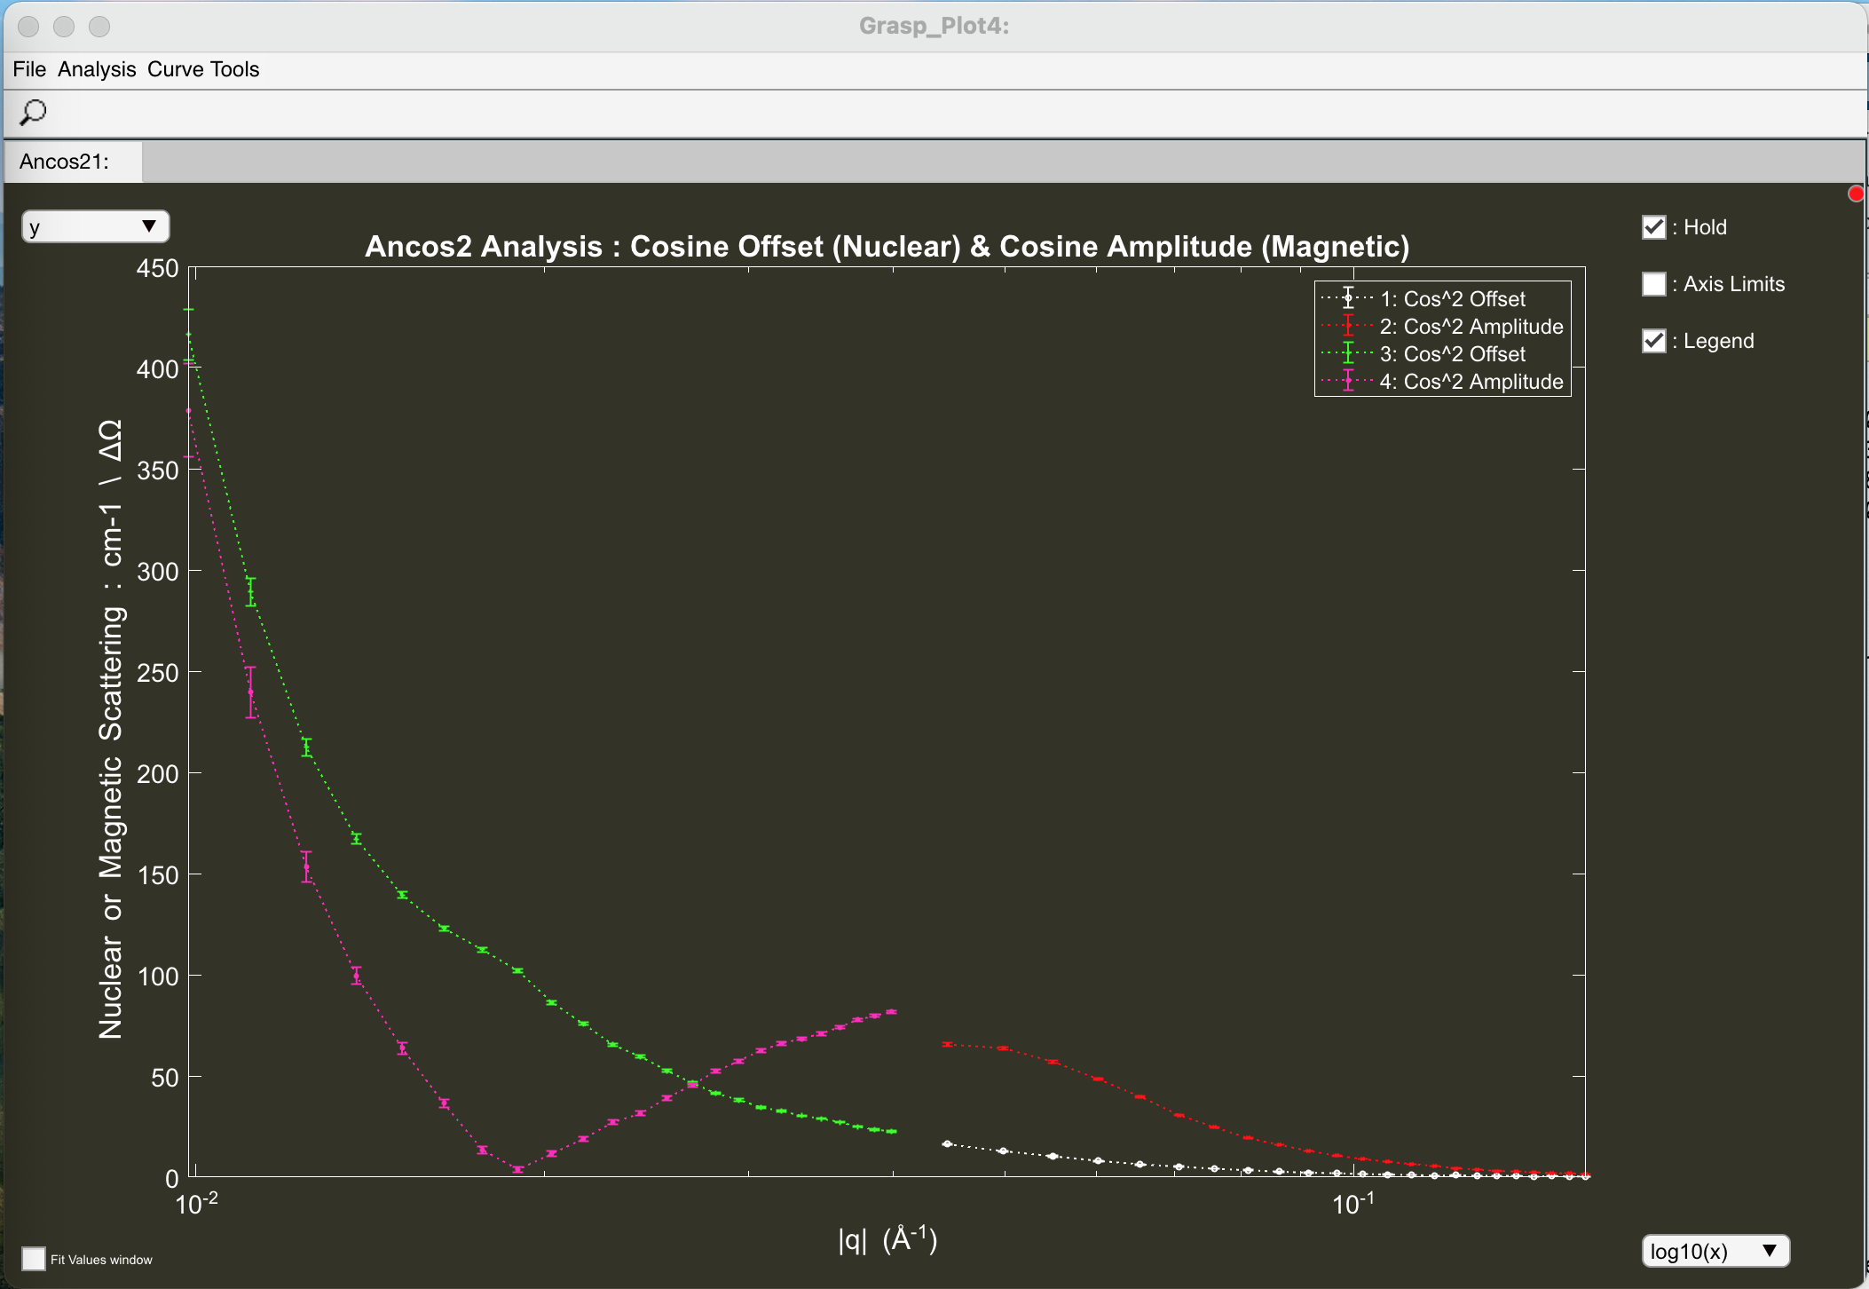Uncheck the Hold checkbox
Viewport: 1869px width, 1289px height.
(1653, 227)
